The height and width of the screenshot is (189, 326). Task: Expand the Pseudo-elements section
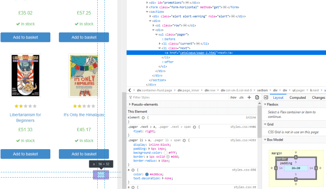130,104
